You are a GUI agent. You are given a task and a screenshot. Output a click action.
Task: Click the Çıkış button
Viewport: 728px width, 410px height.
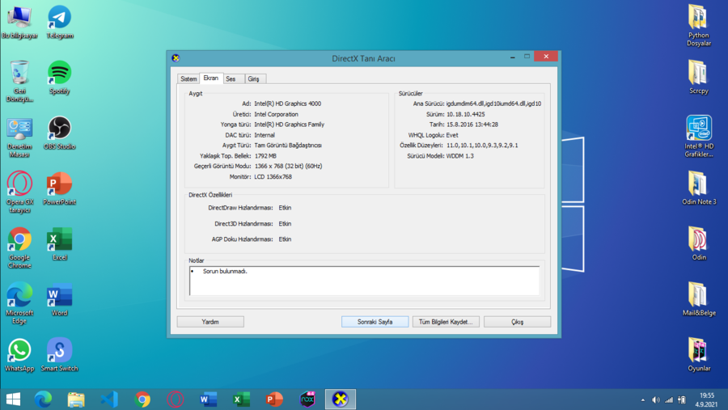point(517,322)
